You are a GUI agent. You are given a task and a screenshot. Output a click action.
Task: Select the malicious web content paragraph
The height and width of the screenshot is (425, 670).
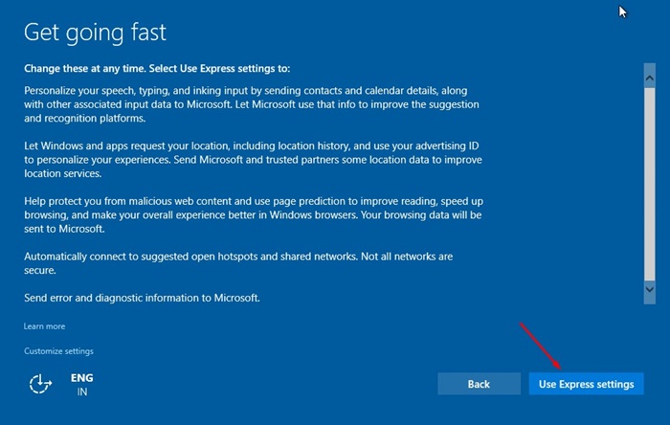254,214
